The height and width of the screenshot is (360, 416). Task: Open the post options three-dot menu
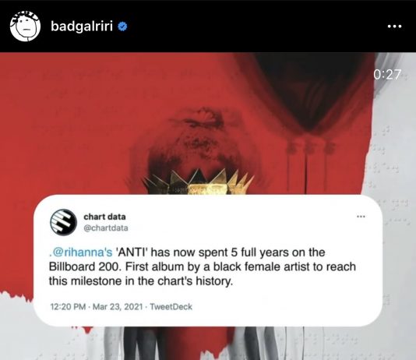394,26
